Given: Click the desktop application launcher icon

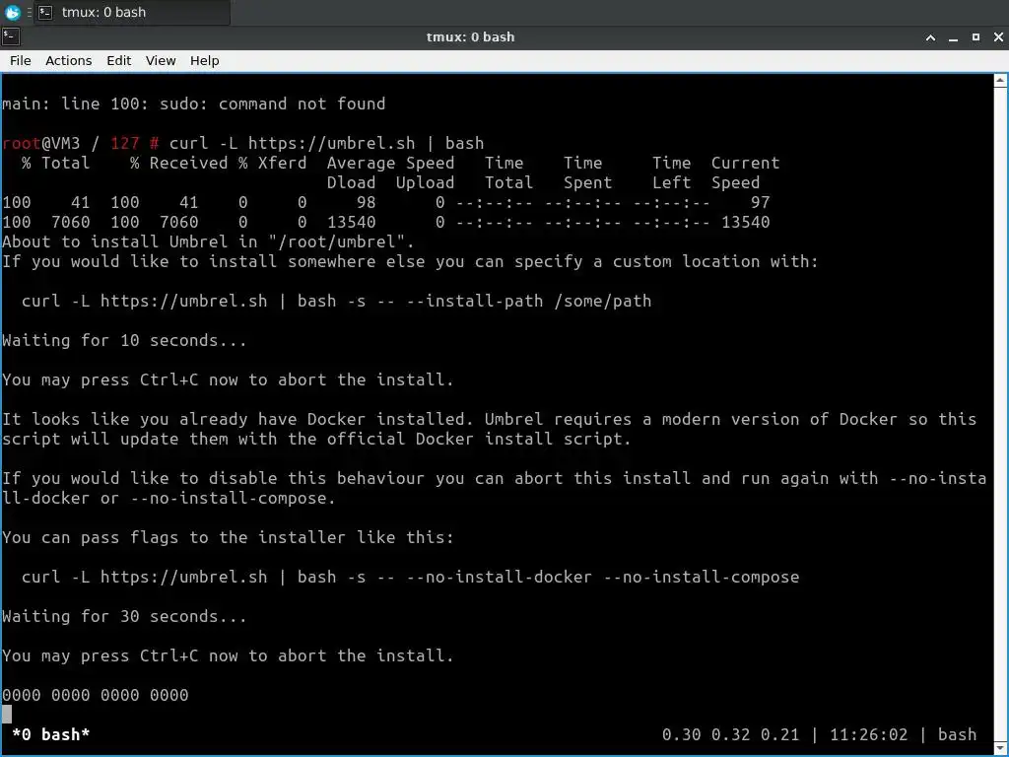Looking at the screenshot, I should click(x=12, y=12).
